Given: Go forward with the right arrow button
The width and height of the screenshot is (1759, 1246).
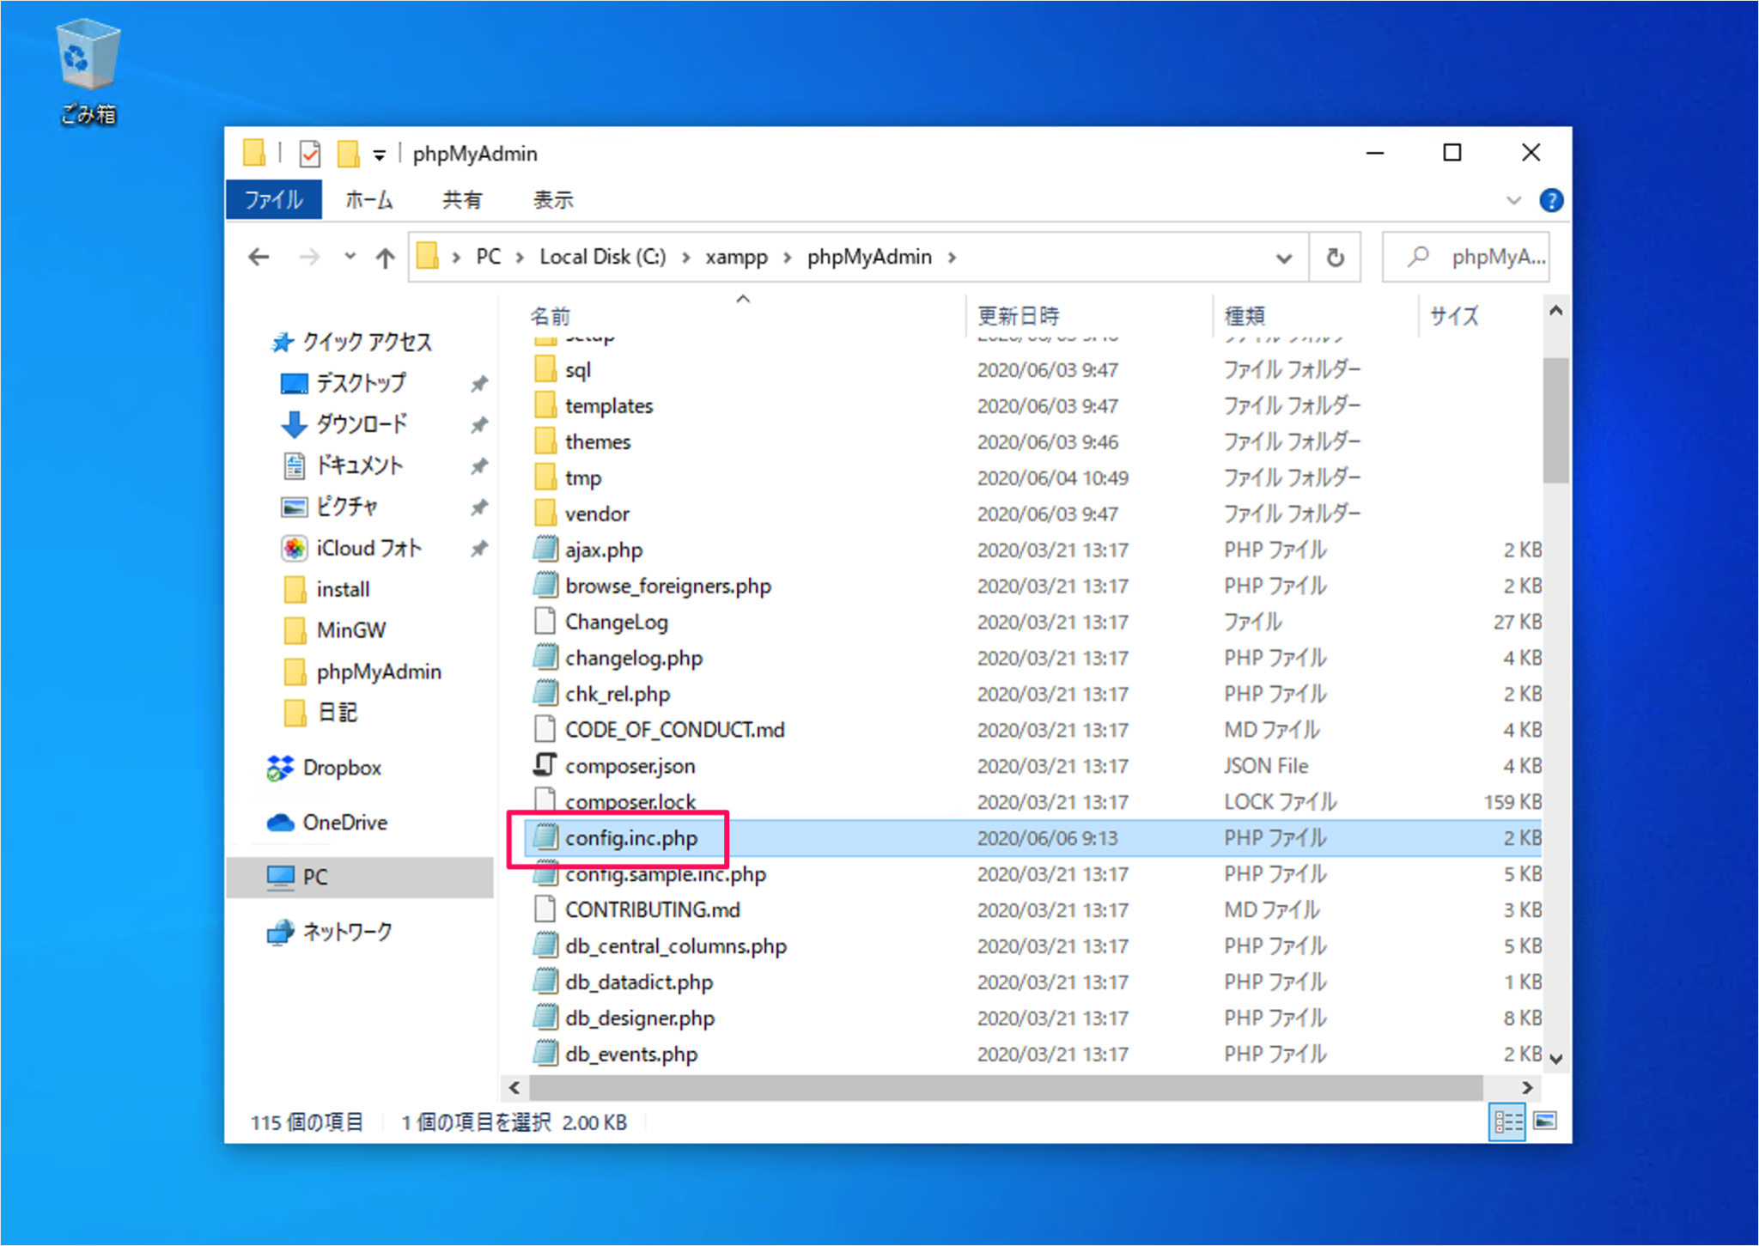Looking at the screenshot, I should click(x=309, y=257).
